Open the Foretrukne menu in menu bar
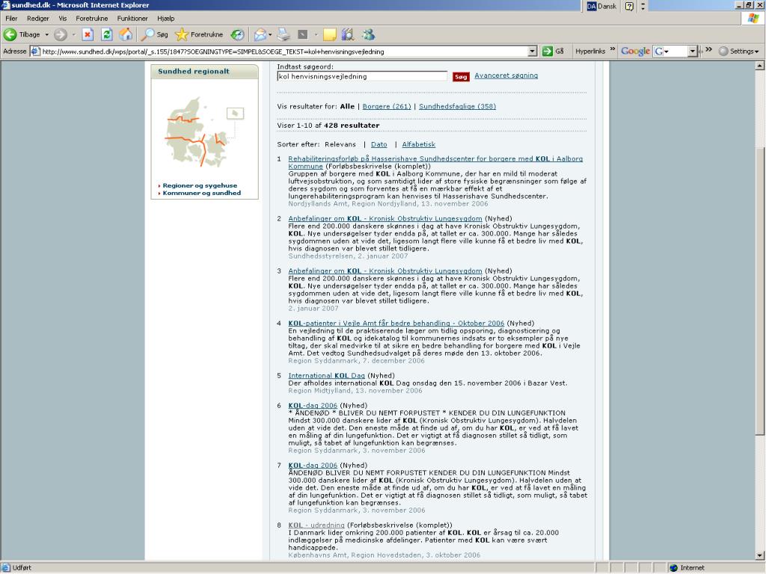 (92, 19)
